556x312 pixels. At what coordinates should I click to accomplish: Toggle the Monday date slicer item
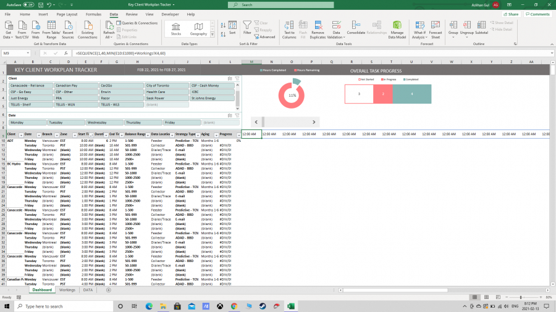(28, 122)
